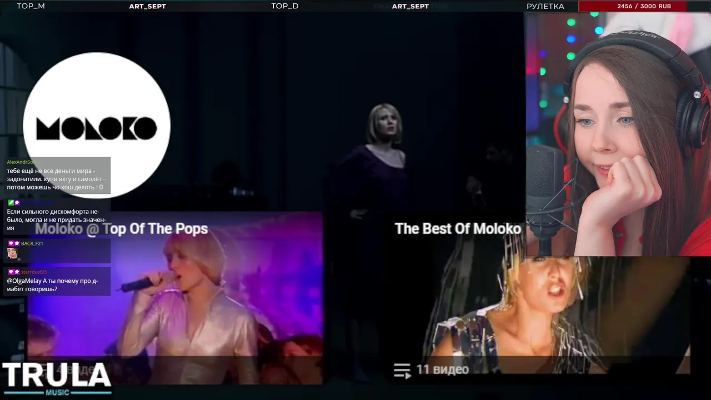Screen dimensions: 711x400
Task: Click ART_SEPT next to TOP_M
Action: tap(147, 7)
